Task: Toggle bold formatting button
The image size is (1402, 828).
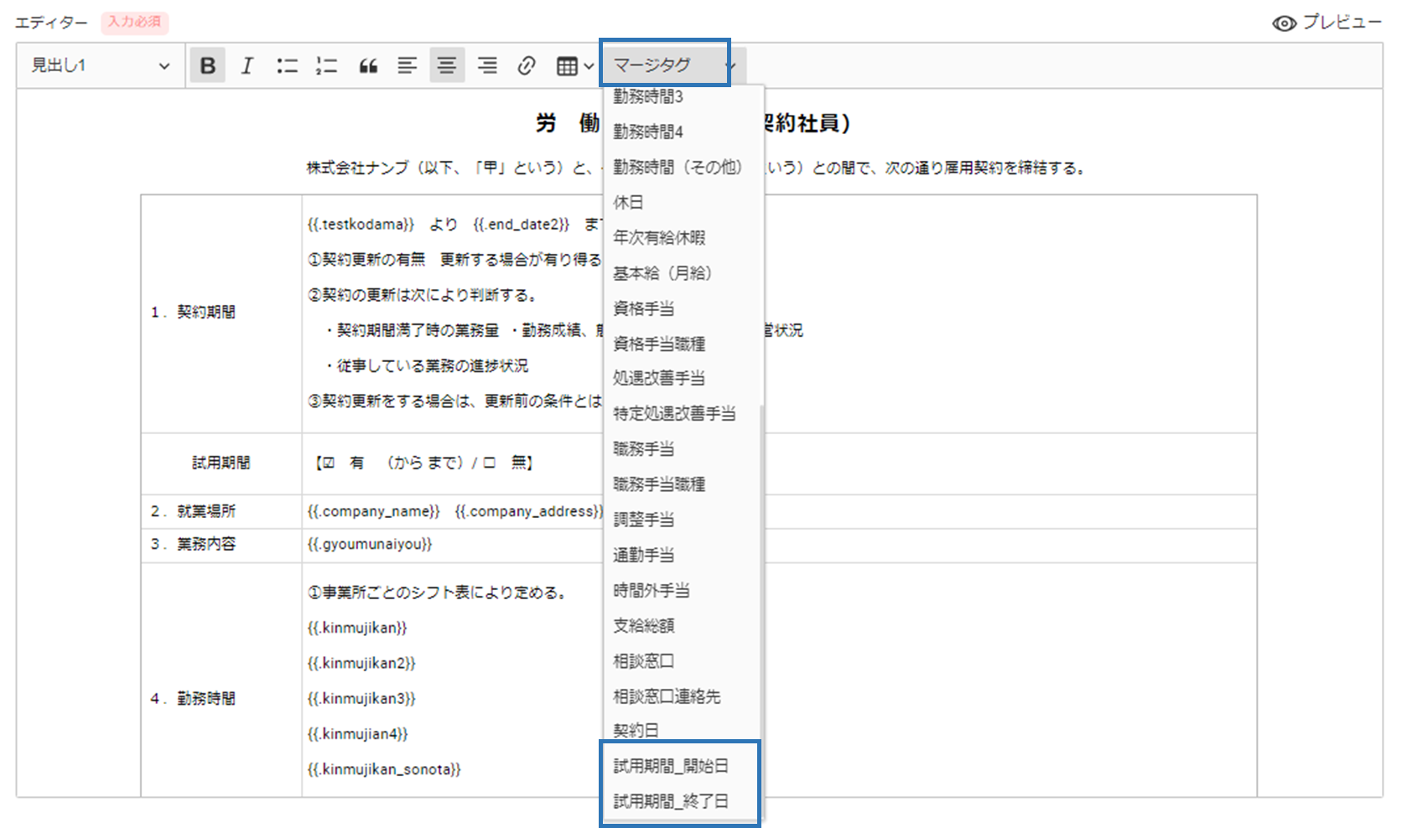Action: click(207, 65)
